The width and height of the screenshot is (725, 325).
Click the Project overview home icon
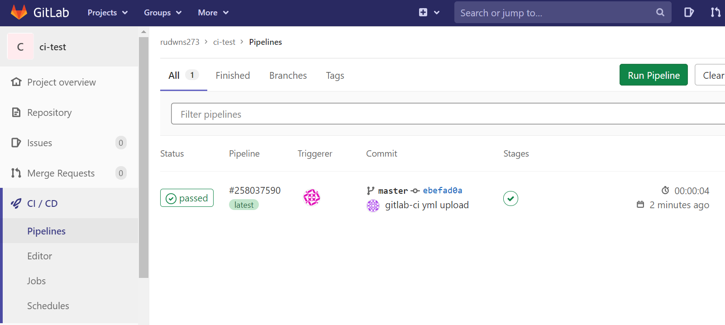(x=16, y=82)
